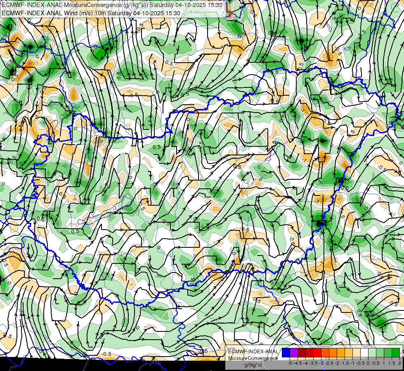Click the white legend swatch near 0
The width and height of the screenshot is (404, 371).
(364, 352)
